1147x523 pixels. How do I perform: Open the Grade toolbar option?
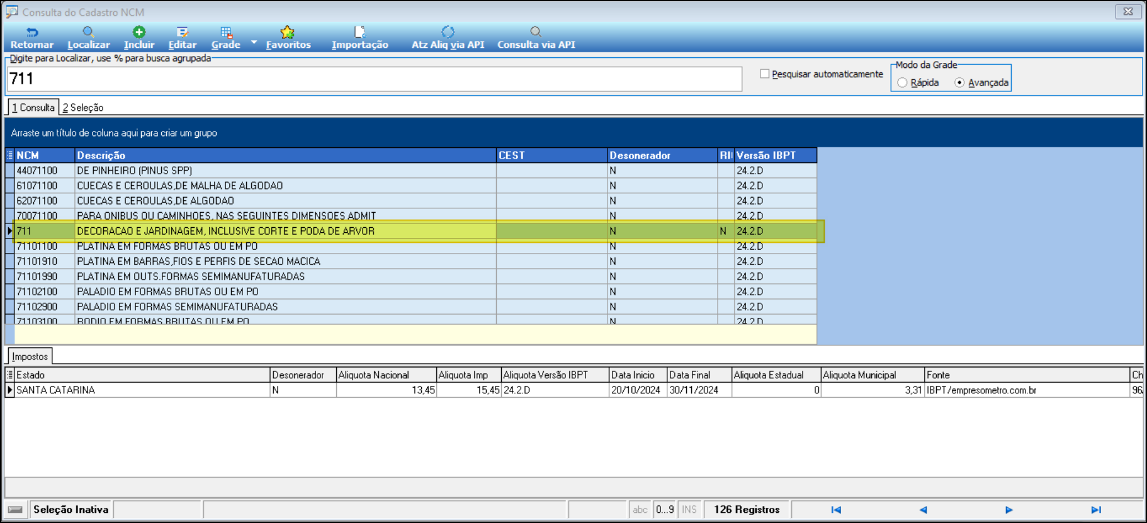click(225, 38)
